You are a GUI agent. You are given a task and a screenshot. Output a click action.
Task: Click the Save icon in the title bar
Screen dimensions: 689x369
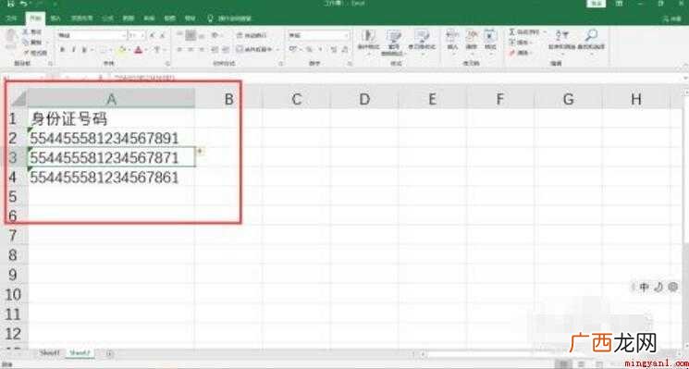click(x=10, y=4)
